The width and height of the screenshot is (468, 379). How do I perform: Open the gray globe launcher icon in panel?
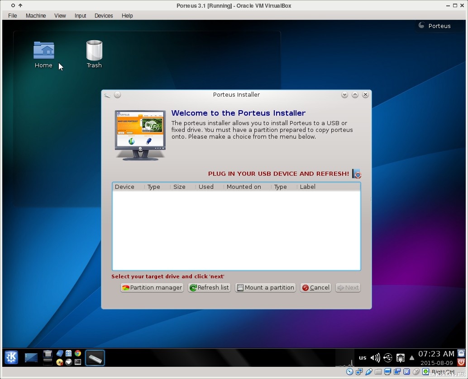coord(69,362)
